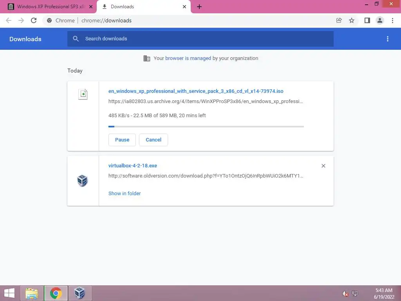The image size is (401, 301).
Task: Click the organization building icon
Action: (x=147, y=58)
